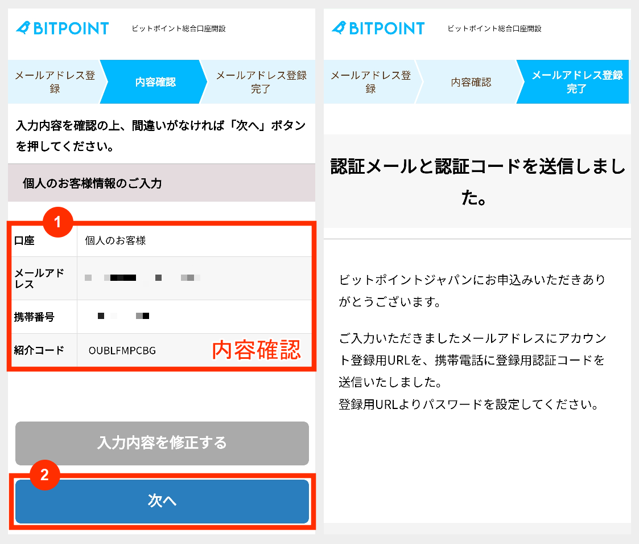Select the 内容確認 step on the right page
This screenshot has height=544, width=639.
pos(470,81)
